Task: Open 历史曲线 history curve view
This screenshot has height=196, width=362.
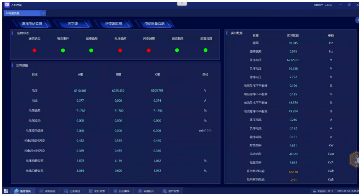Action: 72,191
